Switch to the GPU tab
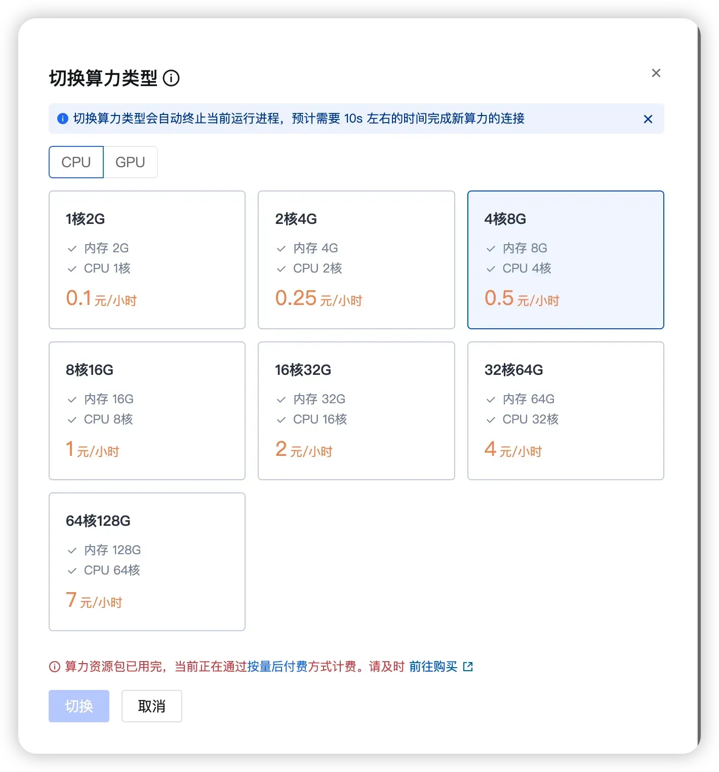The height and width of the screenshot is (772, 719). pos(130,162)
